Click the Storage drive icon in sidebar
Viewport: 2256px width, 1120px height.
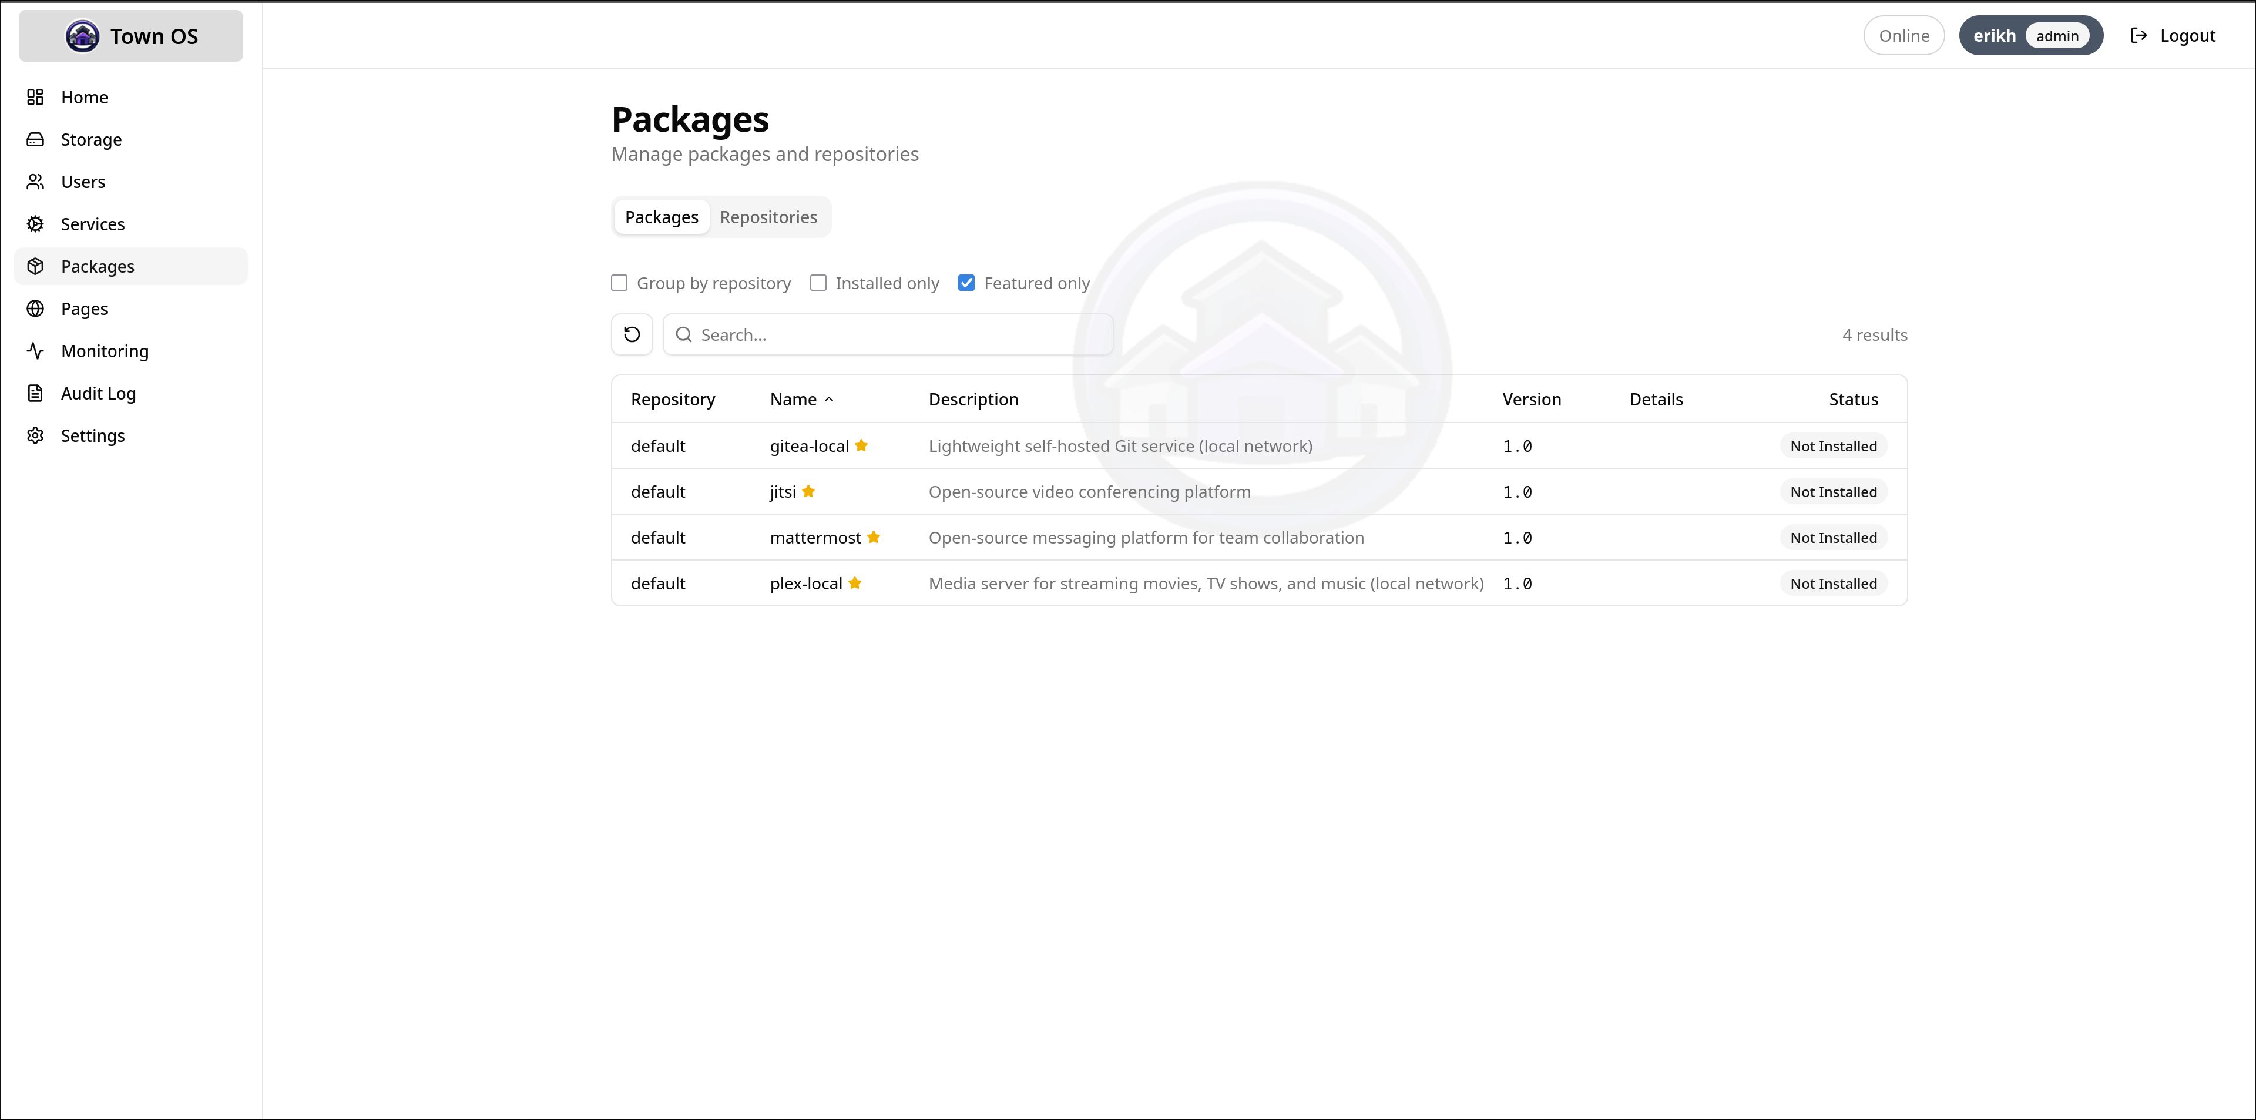[x=36, y=139]
